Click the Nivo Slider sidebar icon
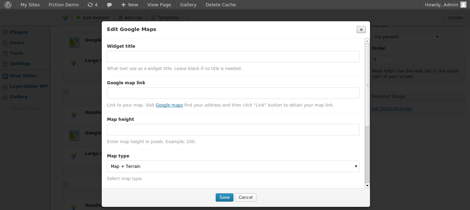 click(x=5, y=76)
